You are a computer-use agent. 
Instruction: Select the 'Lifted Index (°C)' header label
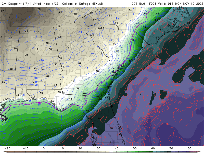click(45, 4)
